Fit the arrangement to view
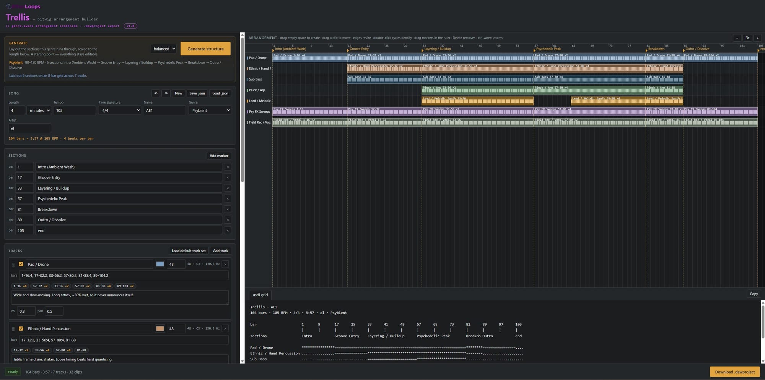 [747, 38]
